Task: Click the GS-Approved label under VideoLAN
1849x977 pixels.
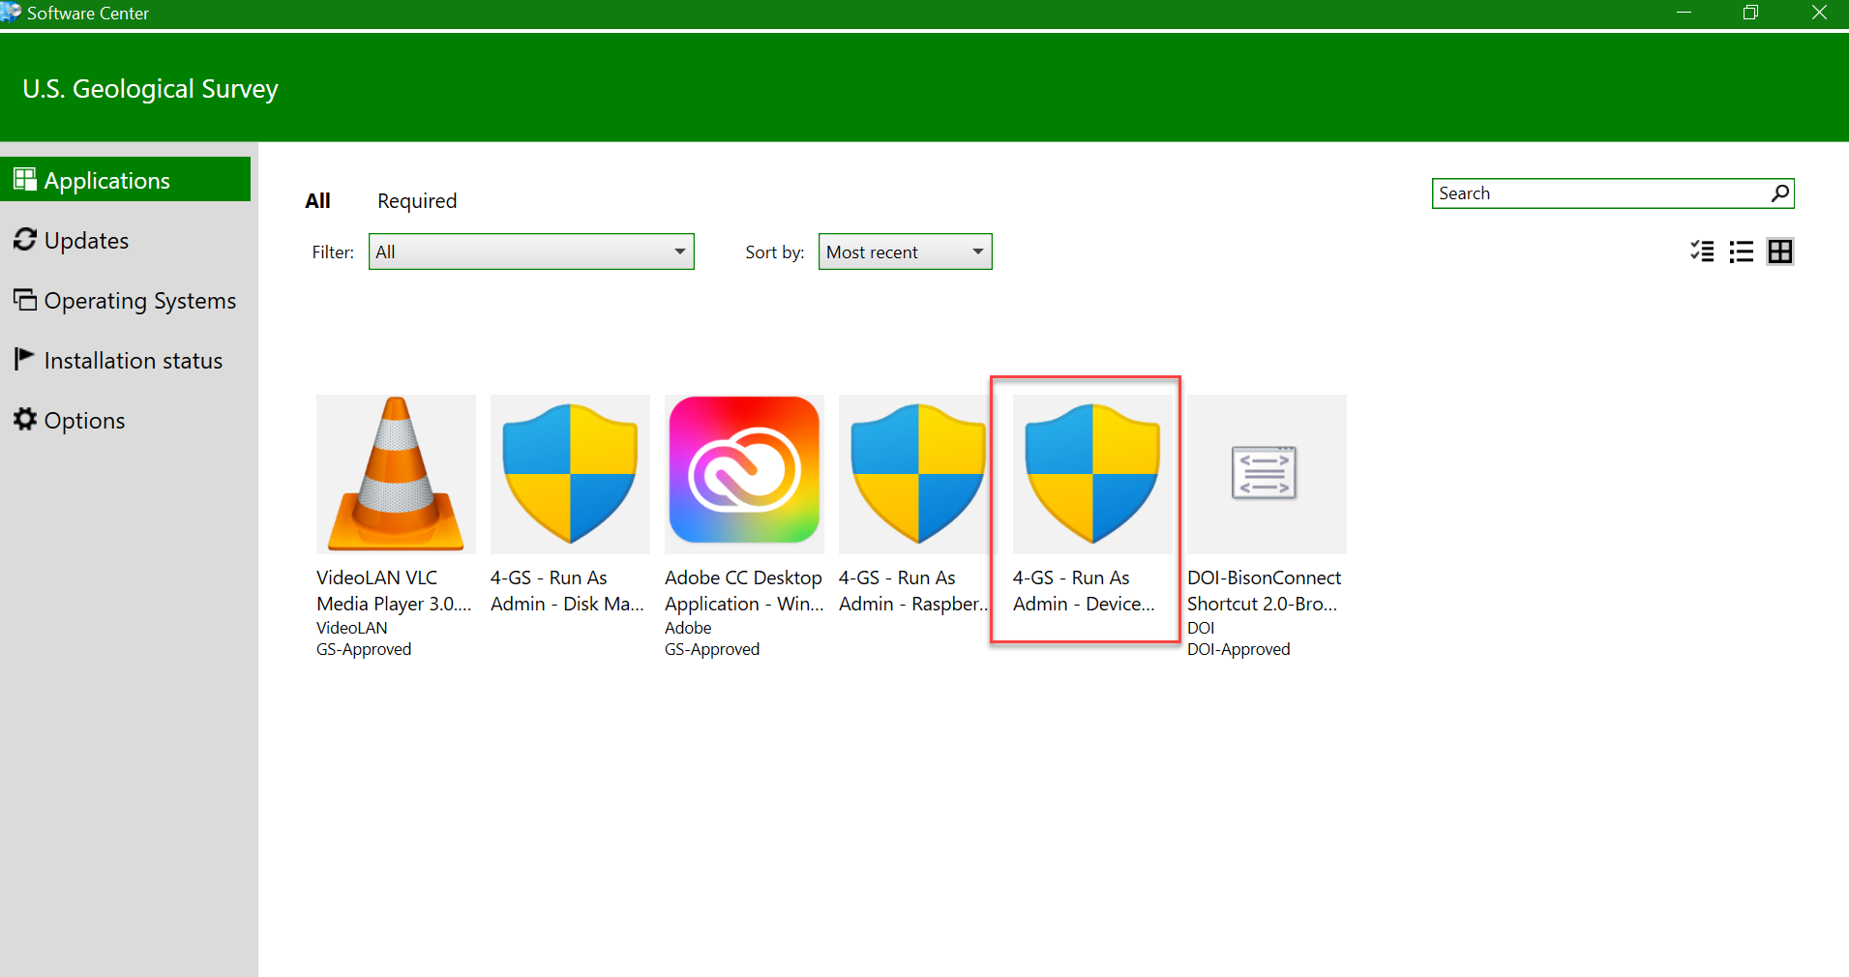Action: click(x=364, y=649)
